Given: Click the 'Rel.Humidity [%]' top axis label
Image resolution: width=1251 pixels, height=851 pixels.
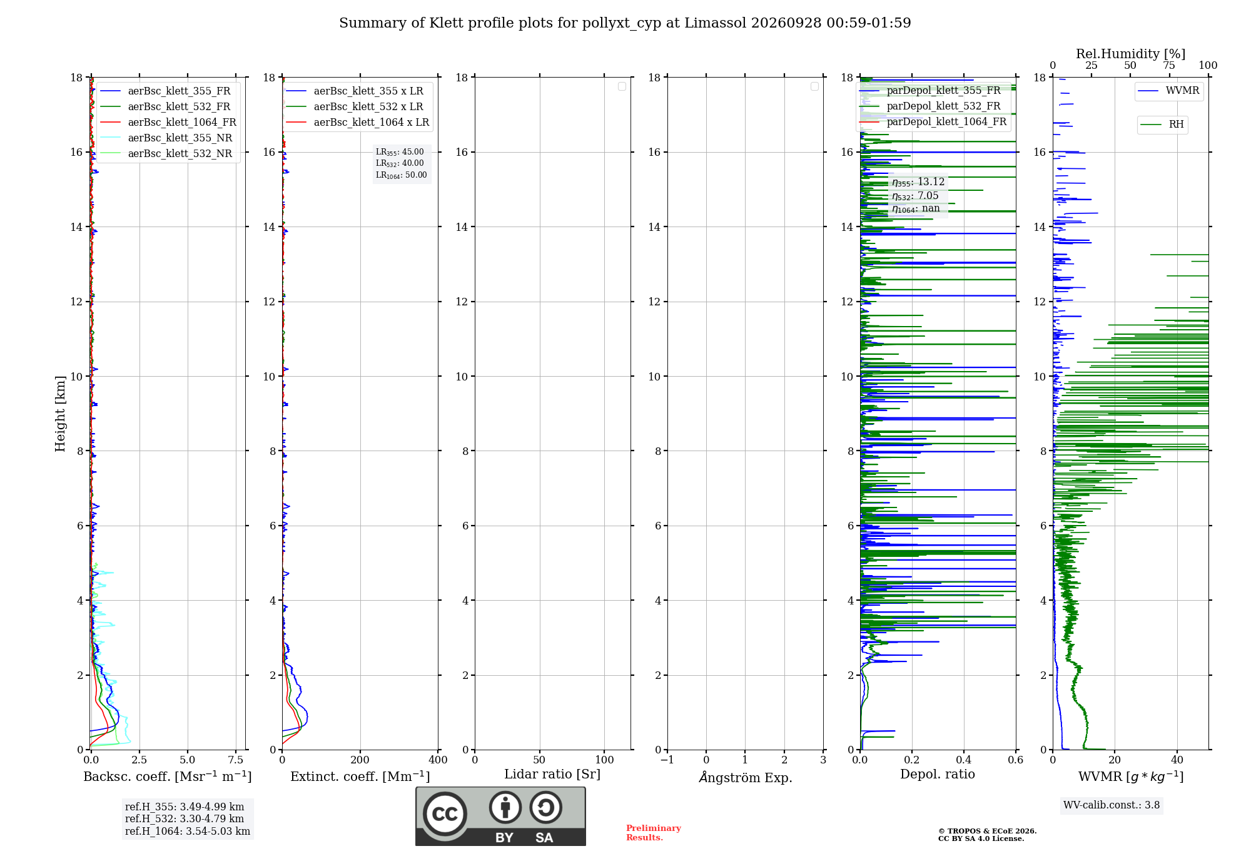Looking at the screenshot, I should tap(1130, 54).
